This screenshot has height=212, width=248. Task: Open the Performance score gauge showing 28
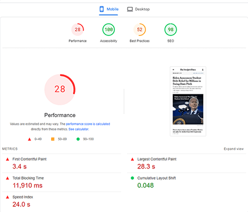(78, 30)
